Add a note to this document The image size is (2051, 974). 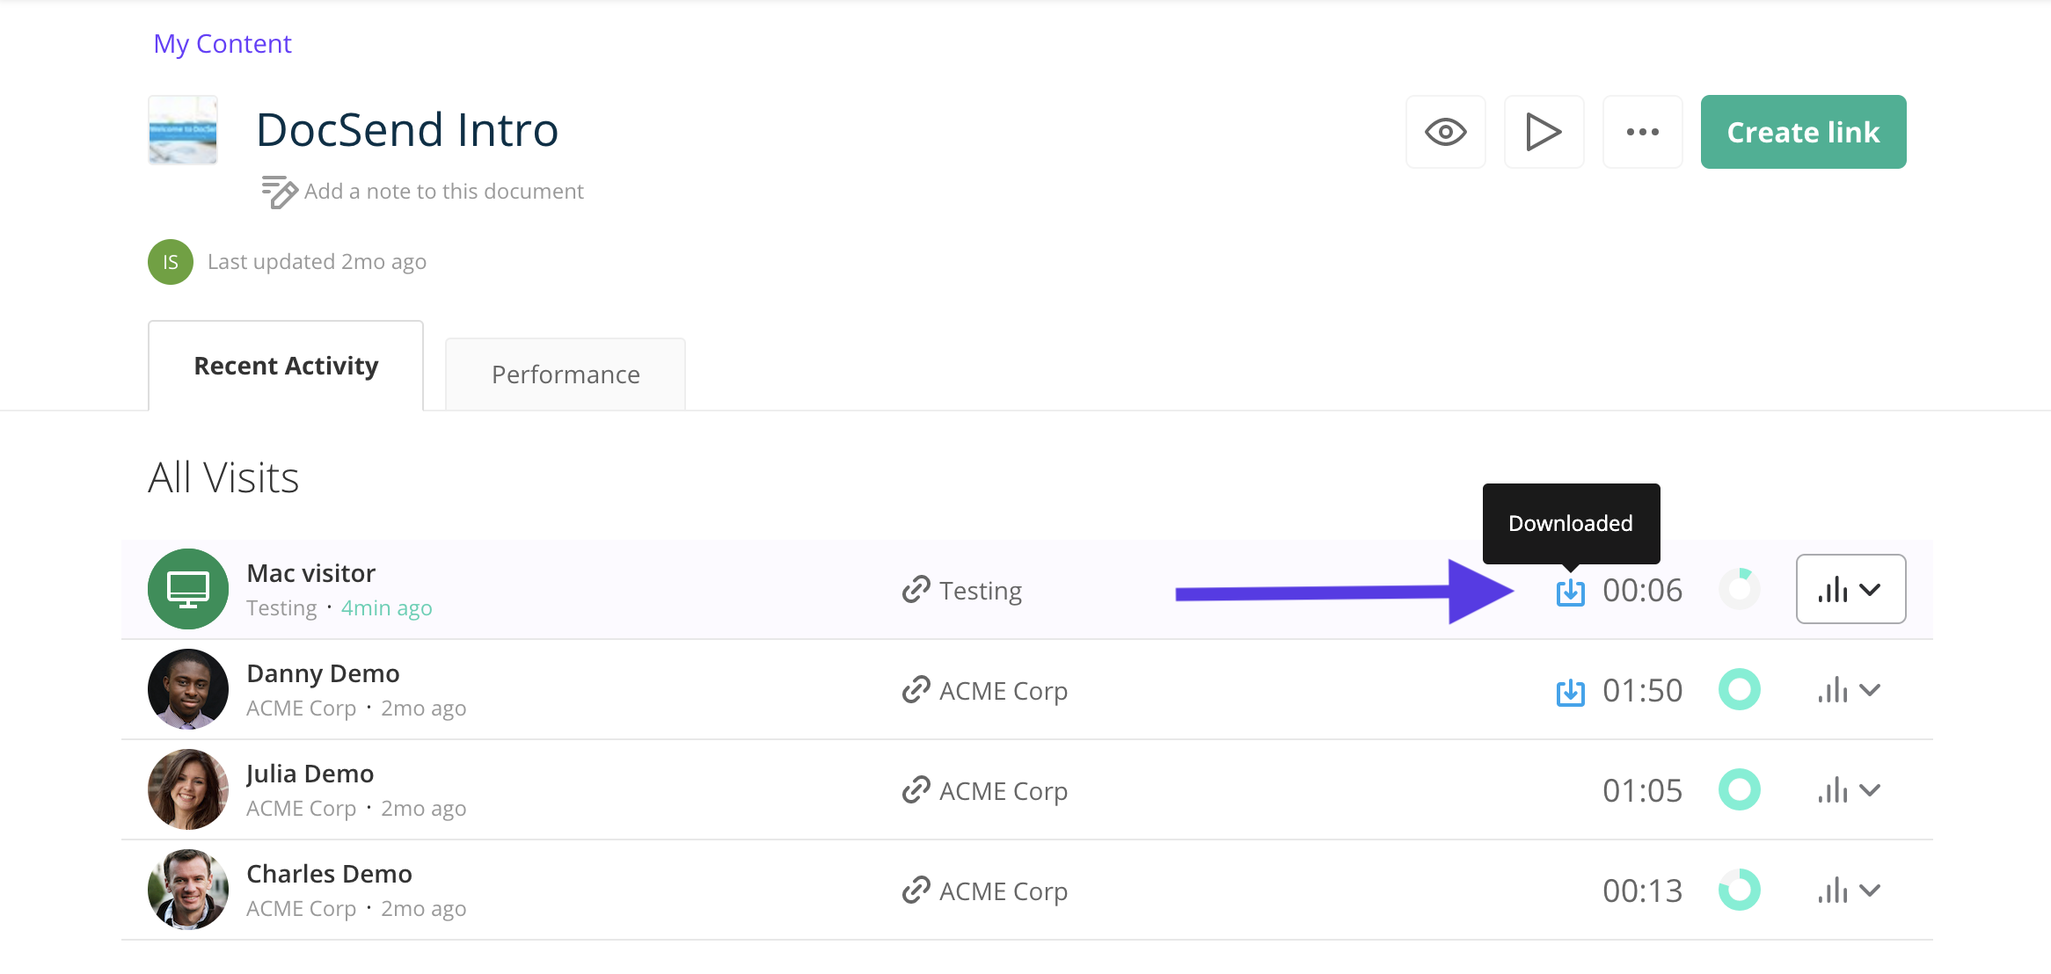coord(443,192)
